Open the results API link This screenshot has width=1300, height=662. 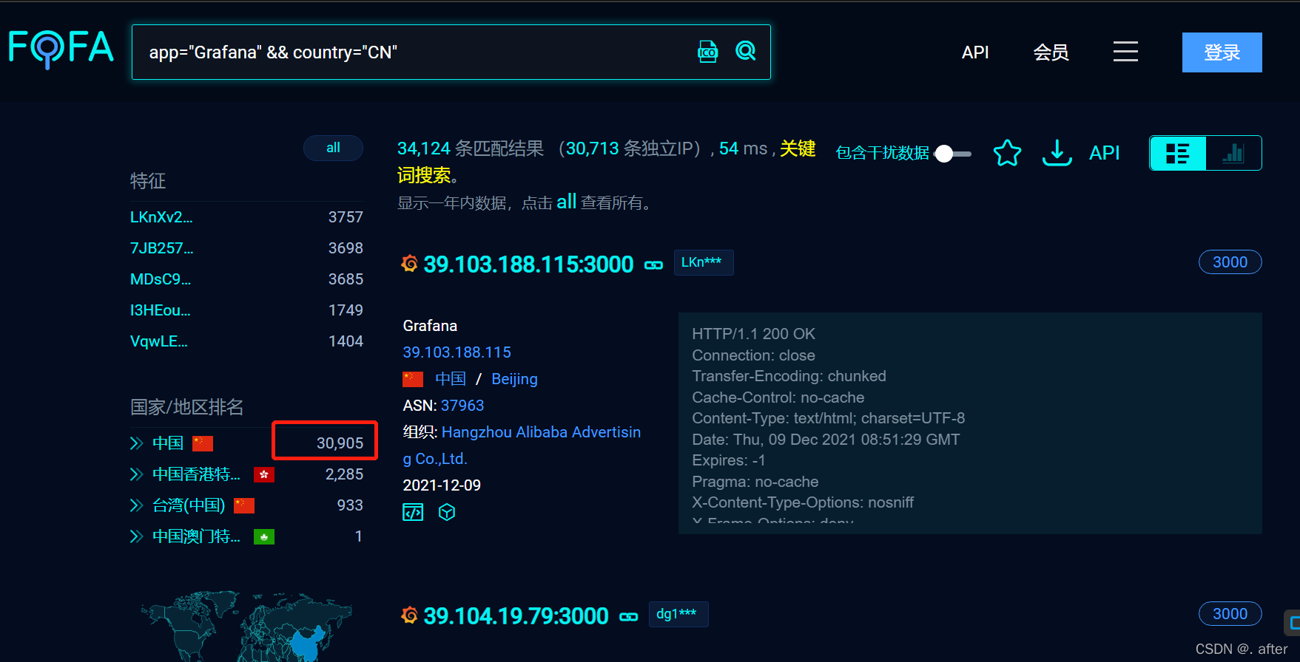1104,153
